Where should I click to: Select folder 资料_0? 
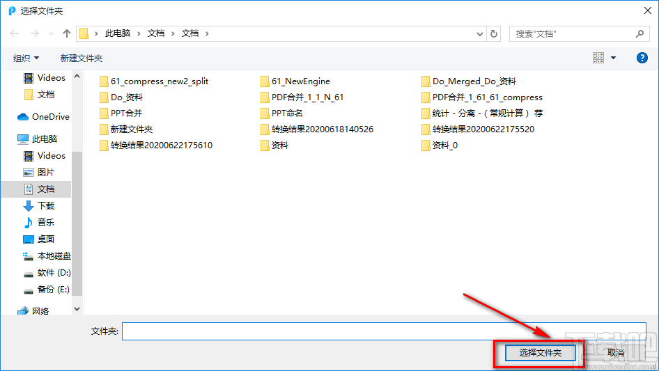click(x=440, y=145)
